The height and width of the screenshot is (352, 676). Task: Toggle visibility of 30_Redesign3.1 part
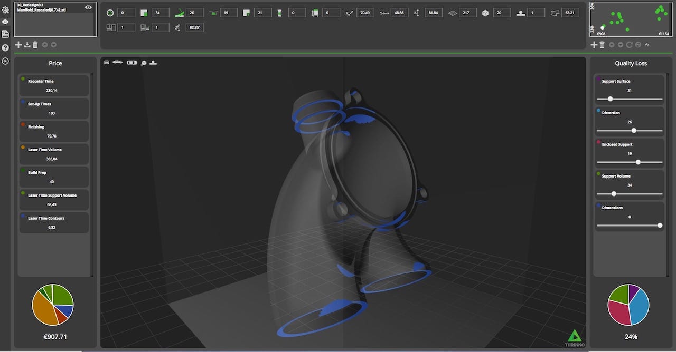tap(88, 7)
